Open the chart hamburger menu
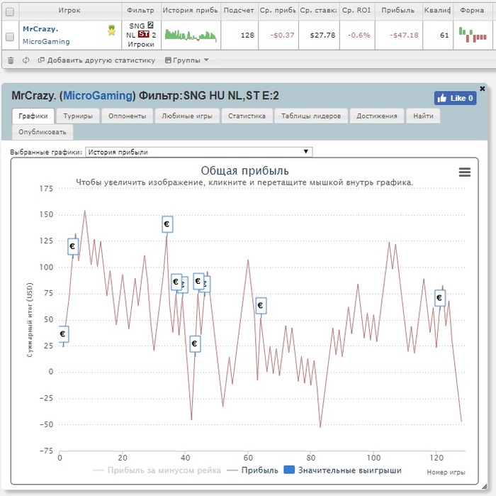 (464, 172)
